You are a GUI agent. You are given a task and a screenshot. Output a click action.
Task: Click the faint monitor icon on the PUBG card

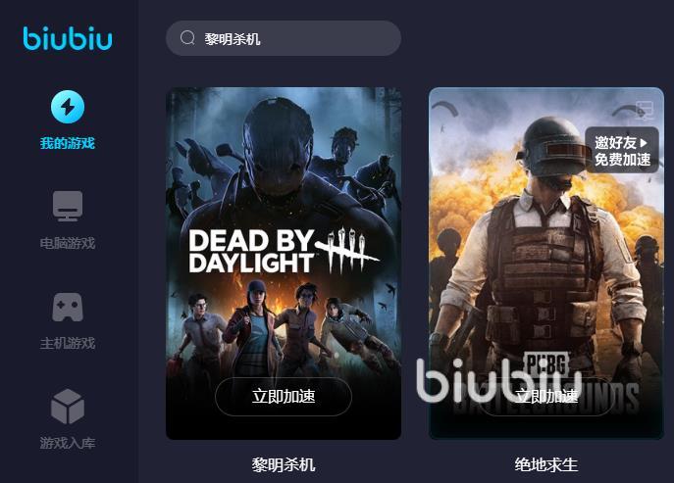645,110
